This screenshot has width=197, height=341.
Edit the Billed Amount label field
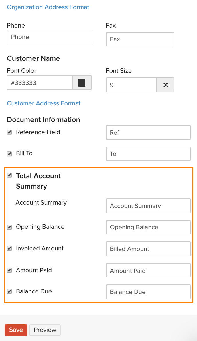pos(148,249)
